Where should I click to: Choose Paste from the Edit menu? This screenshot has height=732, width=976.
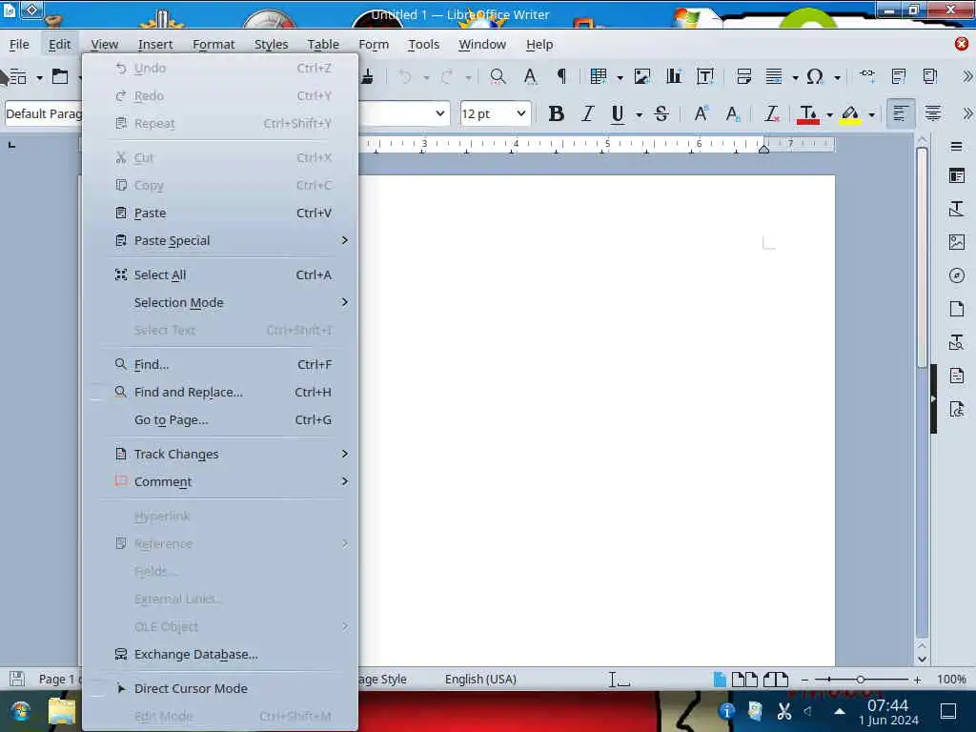click(x=221, y=213)
